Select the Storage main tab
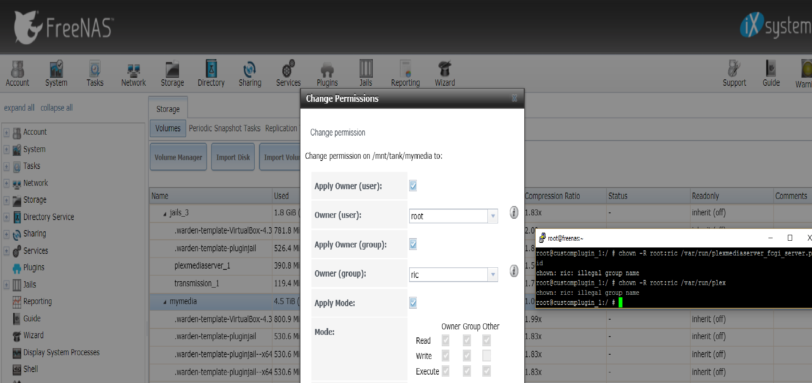Image resolution: width=812 pixels, height=383 pixels. tap(168, 109)
